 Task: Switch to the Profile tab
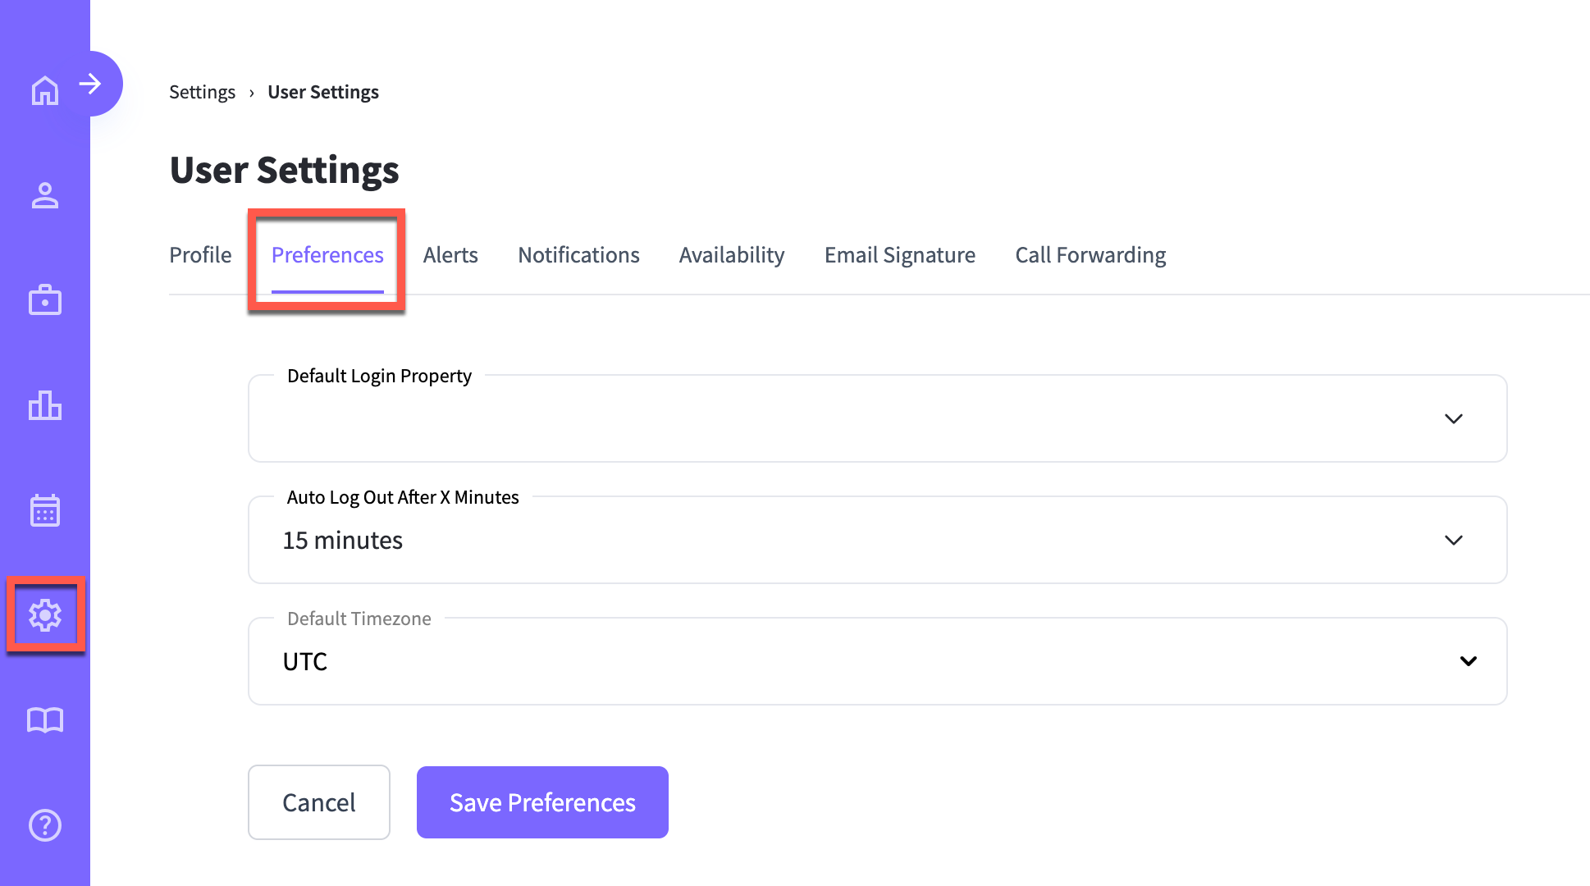click(x=200, y=255)
